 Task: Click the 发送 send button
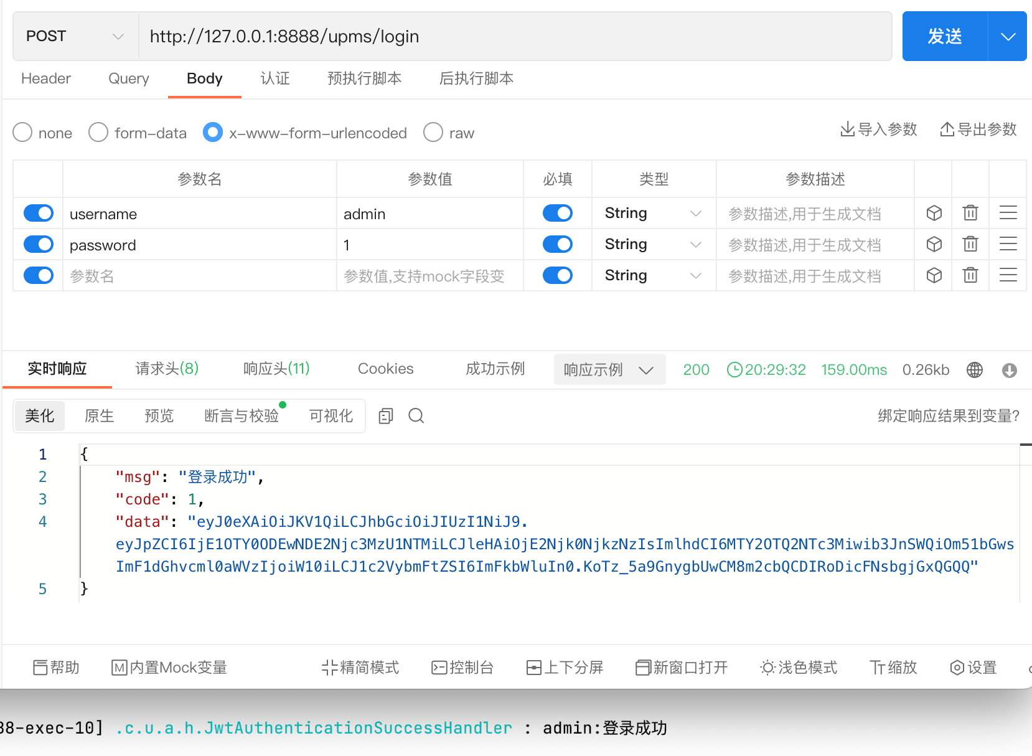pyautogui.click(x=945, y=36)
